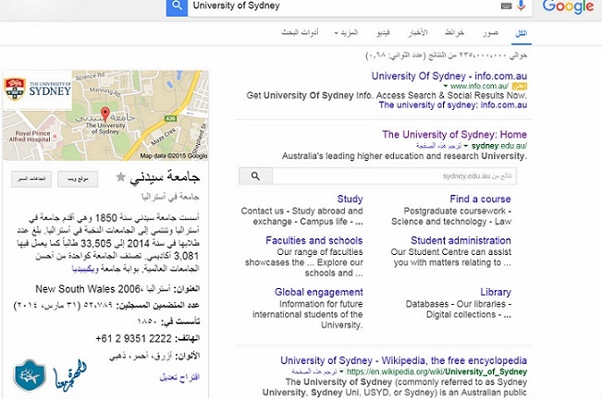The height and width of the screenshot is (399, 602).
Task: Click the blue search magnifier button
Action: click(177, 6)
